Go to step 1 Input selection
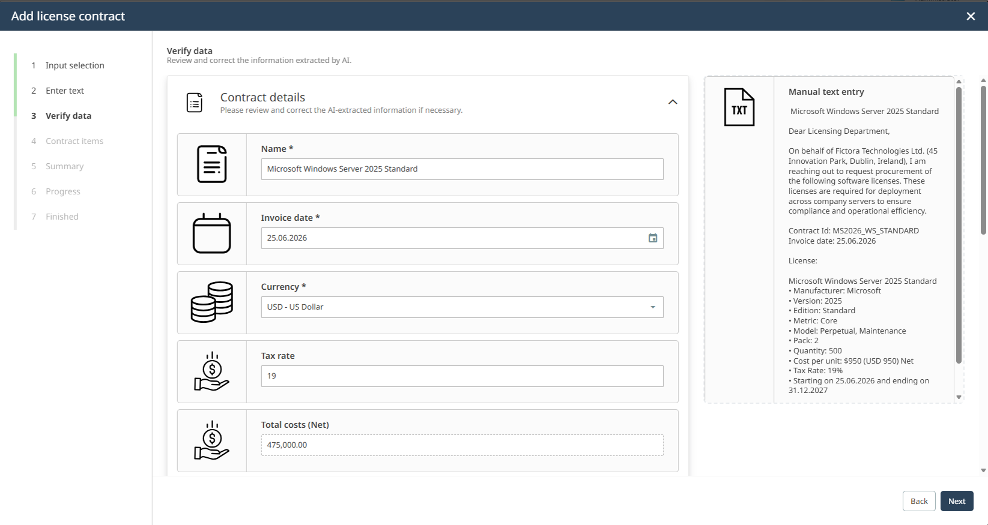The width and height of the screenshot is (988, 525). [68, 65]
